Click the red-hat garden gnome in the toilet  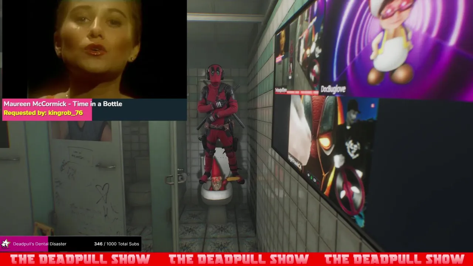[217, 175]
